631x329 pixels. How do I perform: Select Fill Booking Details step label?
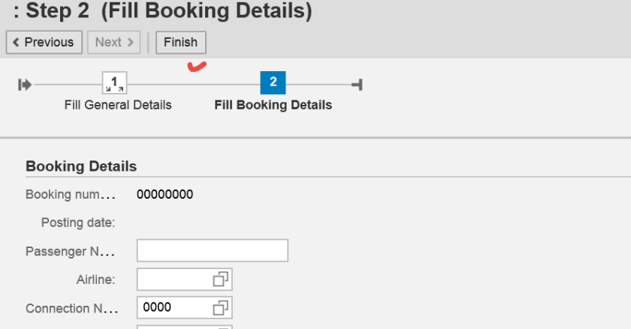[x=273, y=105]
